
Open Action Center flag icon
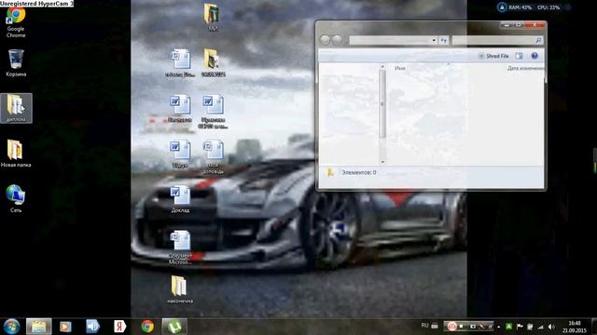(x=520, y=327)
